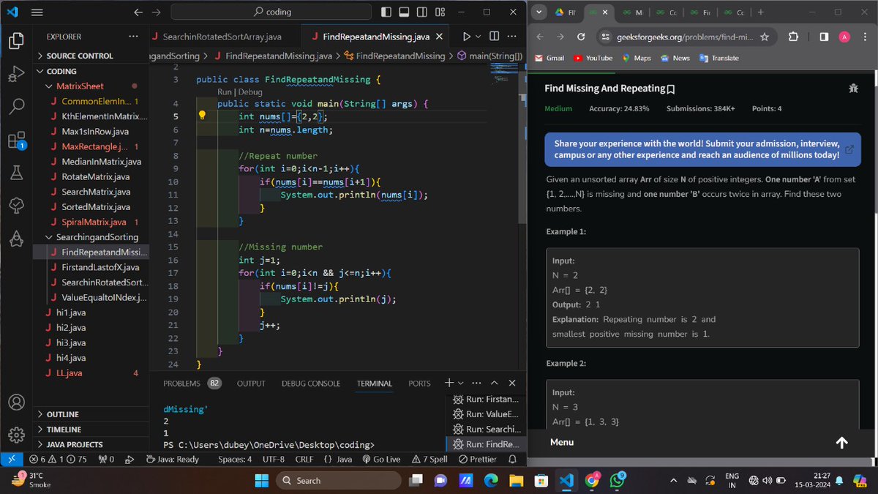The width and height of the screenshot is (878, 494).
Task: Open the YouTube bookmark
Action: coord(593,58)
